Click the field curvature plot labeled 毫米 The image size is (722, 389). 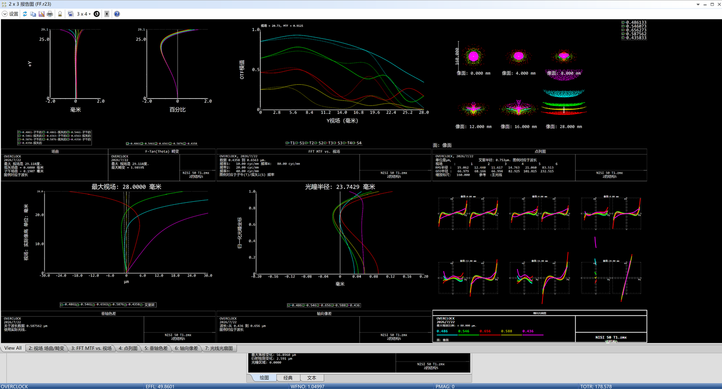[x=75, y=64]
